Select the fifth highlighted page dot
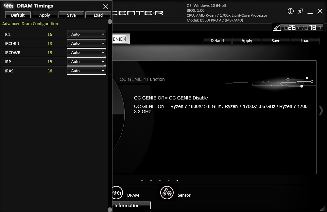 tap(177, 181)
